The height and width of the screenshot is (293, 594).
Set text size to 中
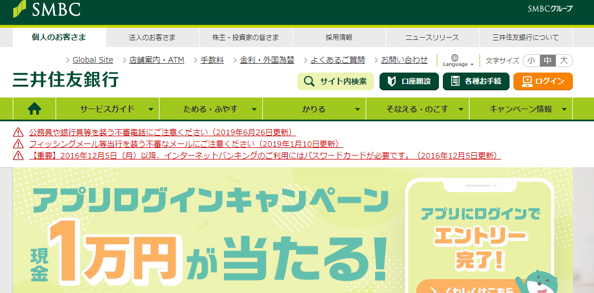coord(548,60)
